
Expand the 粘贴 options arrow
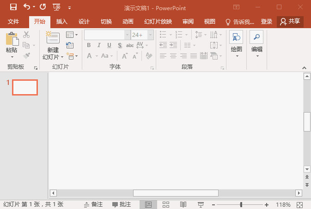coord(12,57)
